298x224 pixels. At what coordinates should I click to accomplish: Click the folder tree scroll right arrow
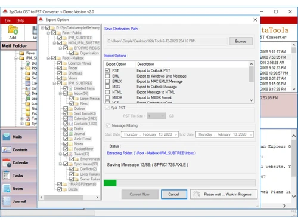[97, 197]
